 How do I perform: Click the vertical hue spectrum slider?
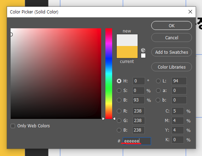(x=109, y=74)
